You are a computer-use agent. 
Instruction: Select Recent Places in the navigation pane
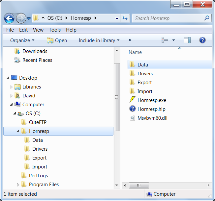pos(37,60)
